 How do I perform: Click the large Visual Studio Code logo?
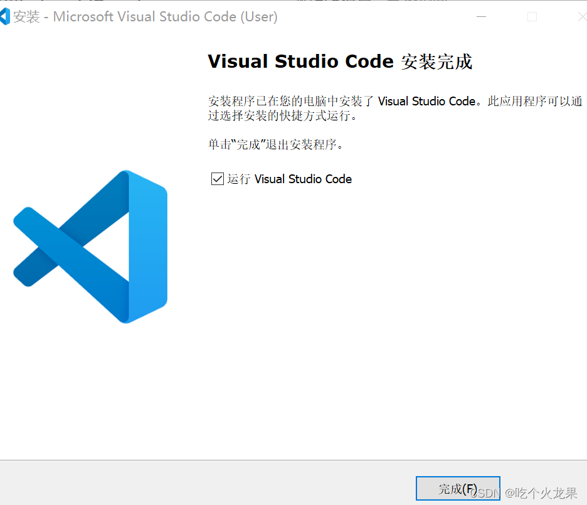pos(90,247)
